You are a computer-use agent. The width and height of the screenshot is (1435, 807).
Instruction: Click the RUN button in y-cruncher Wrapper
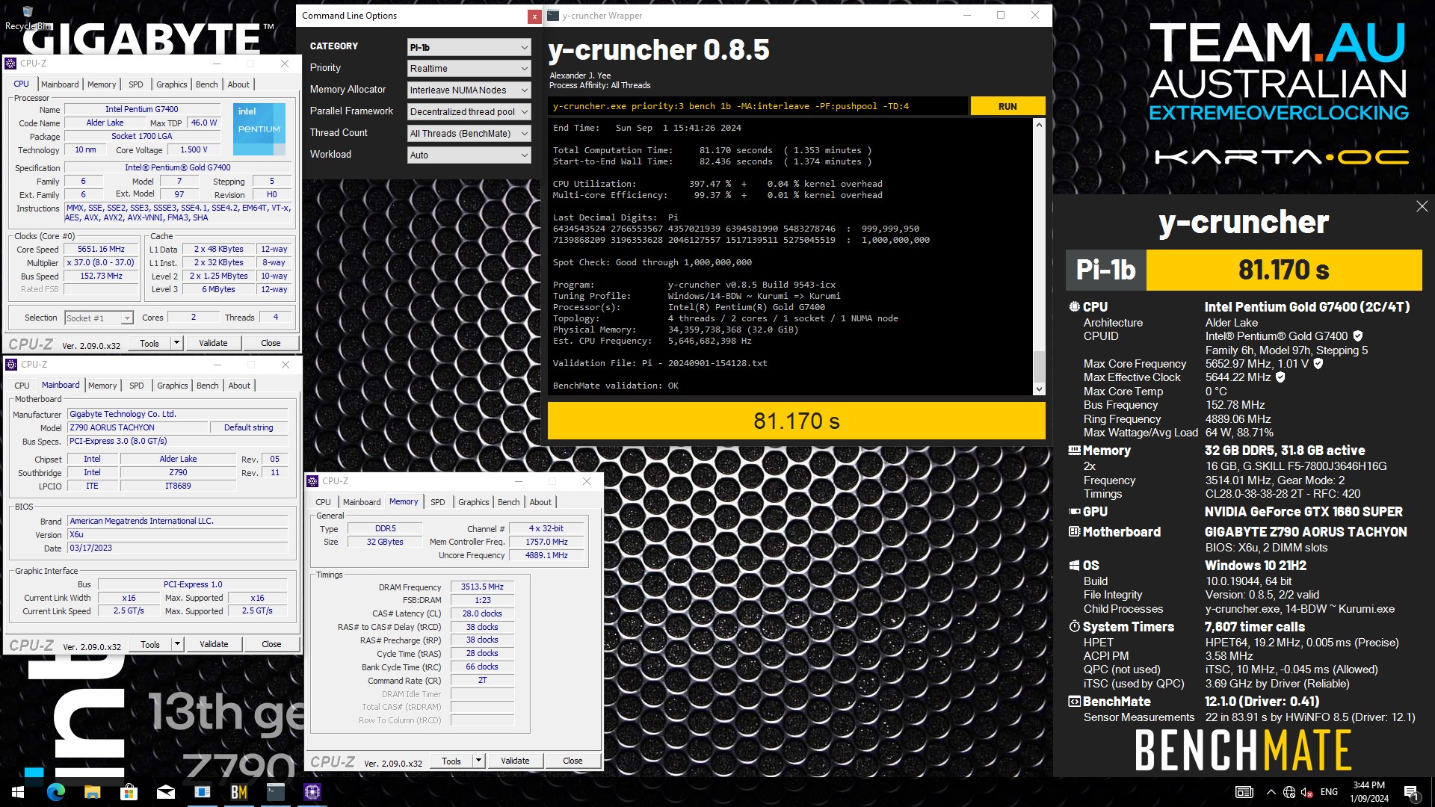(x=1007, y=106)
